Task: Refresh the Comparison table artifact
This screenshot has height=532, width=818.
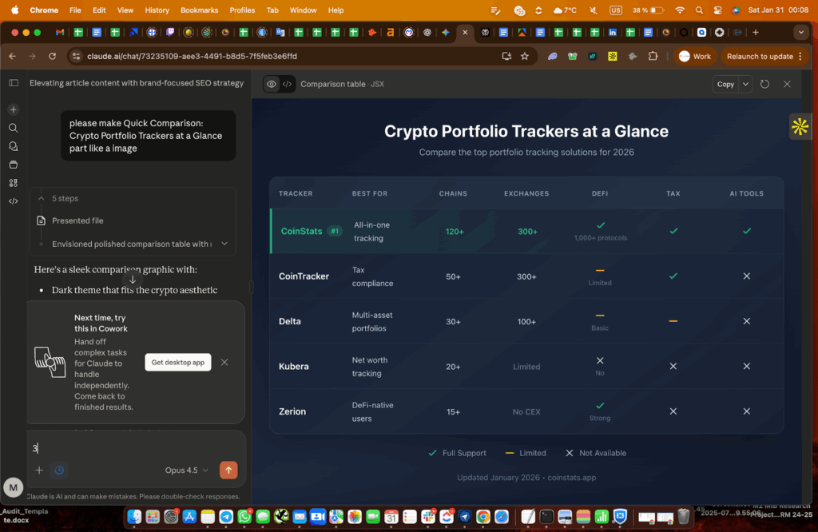Action: (764, 84)
